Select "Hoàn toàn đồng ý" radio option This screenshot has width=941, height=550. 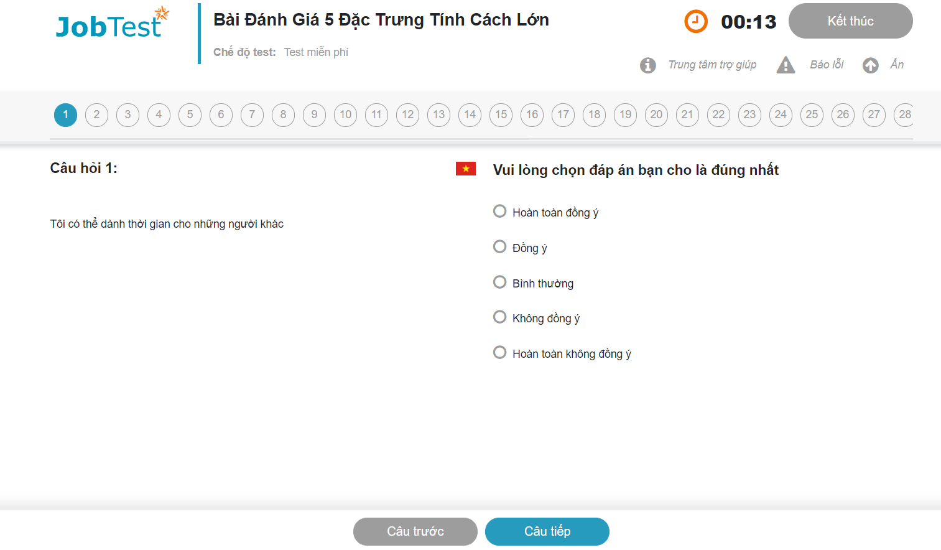click(499, 212)
